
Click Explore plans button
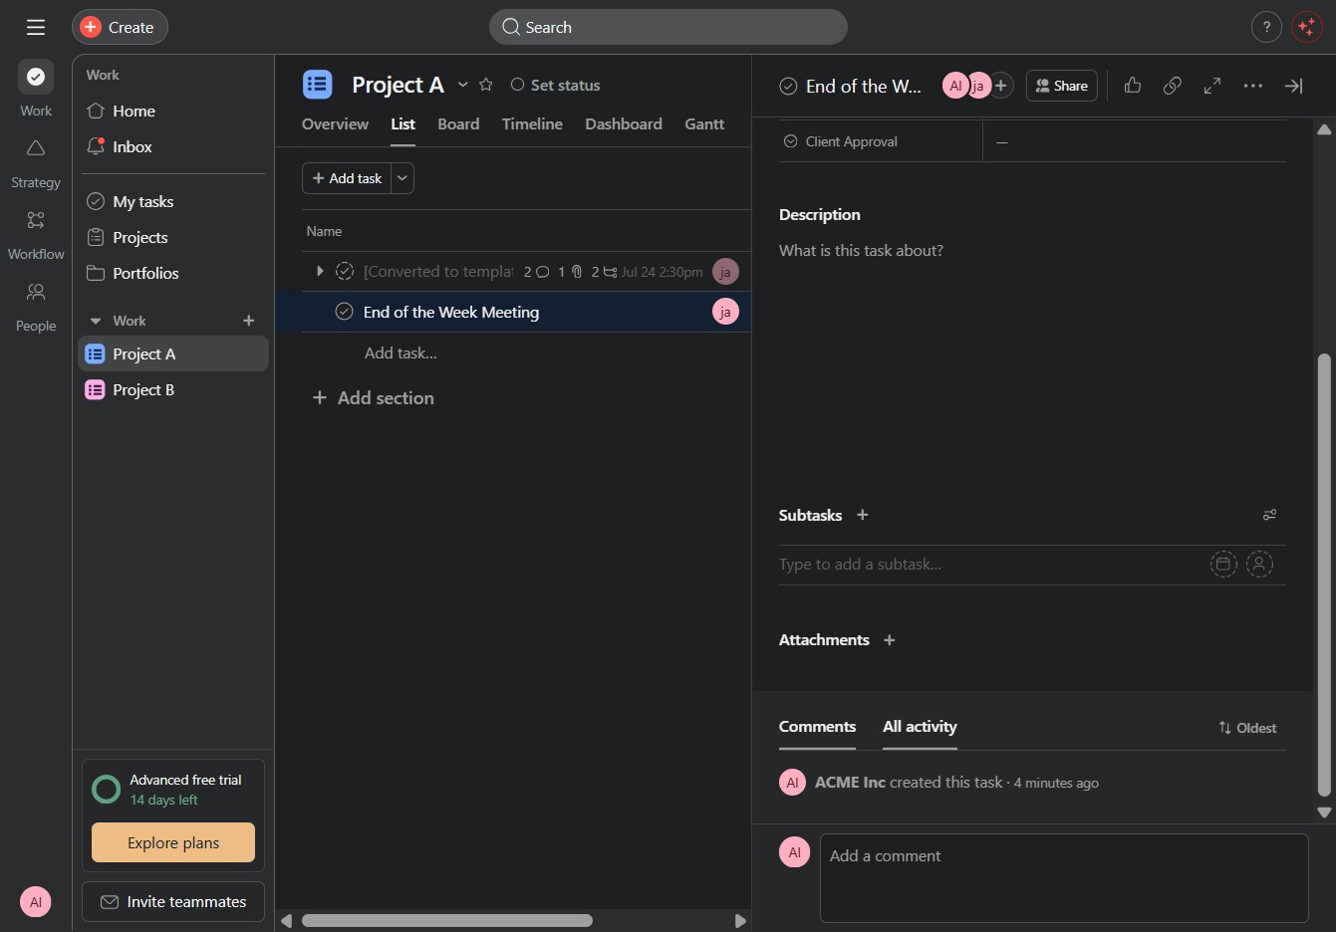click(x=173, y=842)
